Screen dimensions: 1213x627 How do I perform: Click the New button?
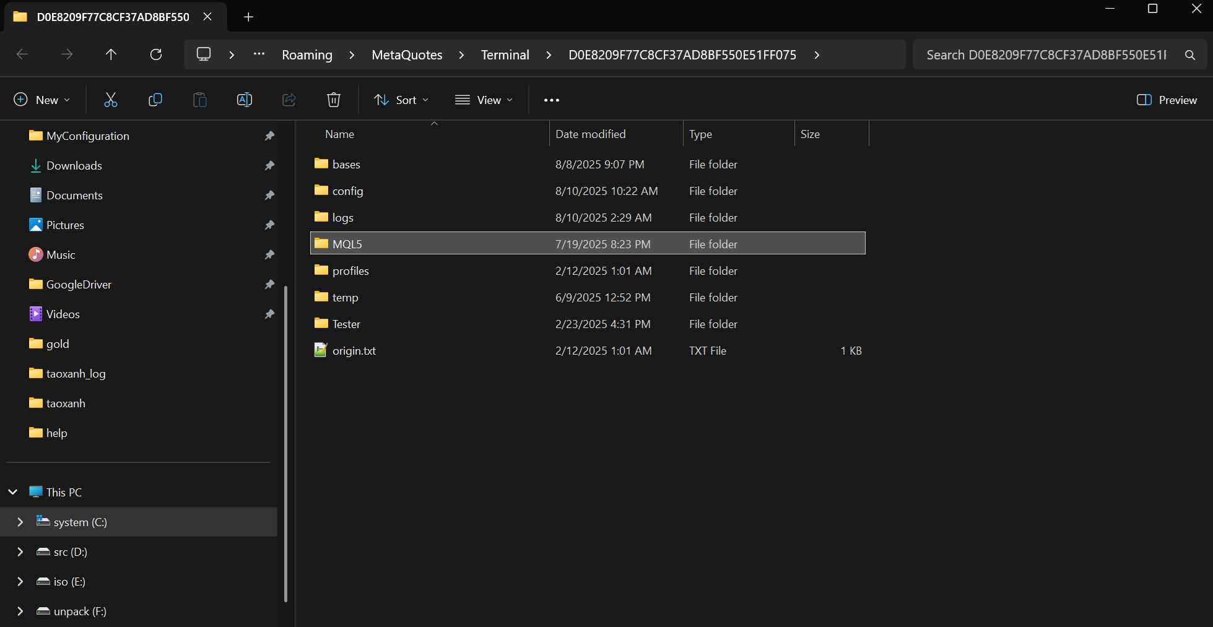pyautogui.click(x=42, y=100)
